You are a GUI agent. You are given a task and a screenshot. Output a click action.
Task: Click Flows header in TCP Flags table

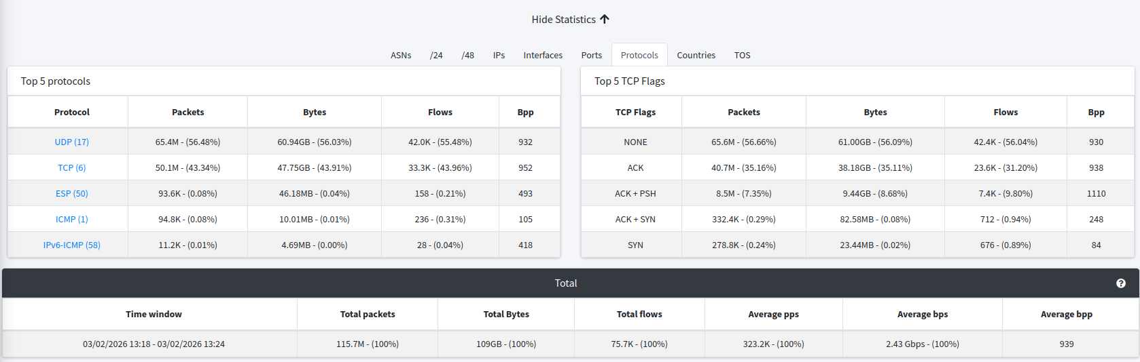pos(1006,113)
